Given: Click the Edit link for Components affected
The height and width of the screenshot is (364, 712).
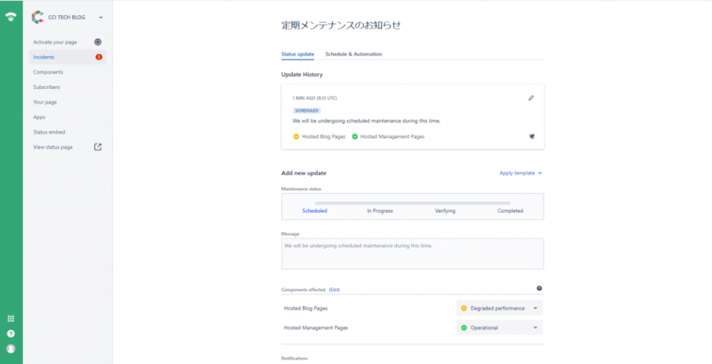Looking at the screenshot, I should (x=335, y=289).
